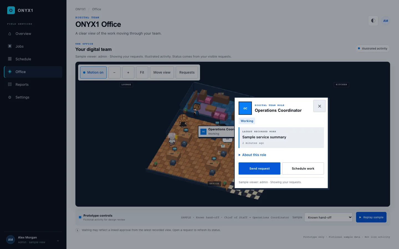Expand About this role details

pyautogui.click(x=252, y=155)
